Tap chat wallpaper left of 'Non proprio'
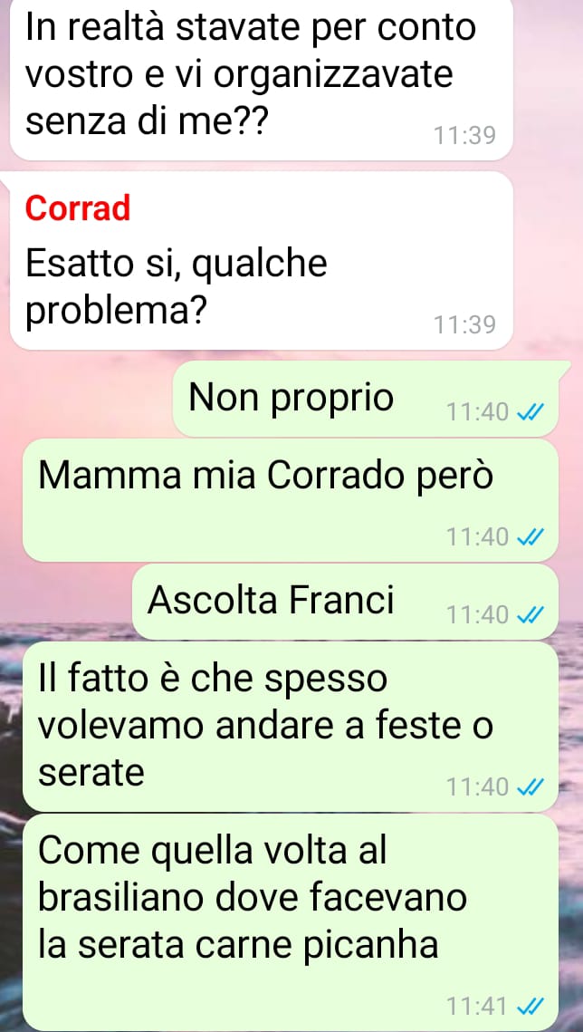 tap(85, 399)
